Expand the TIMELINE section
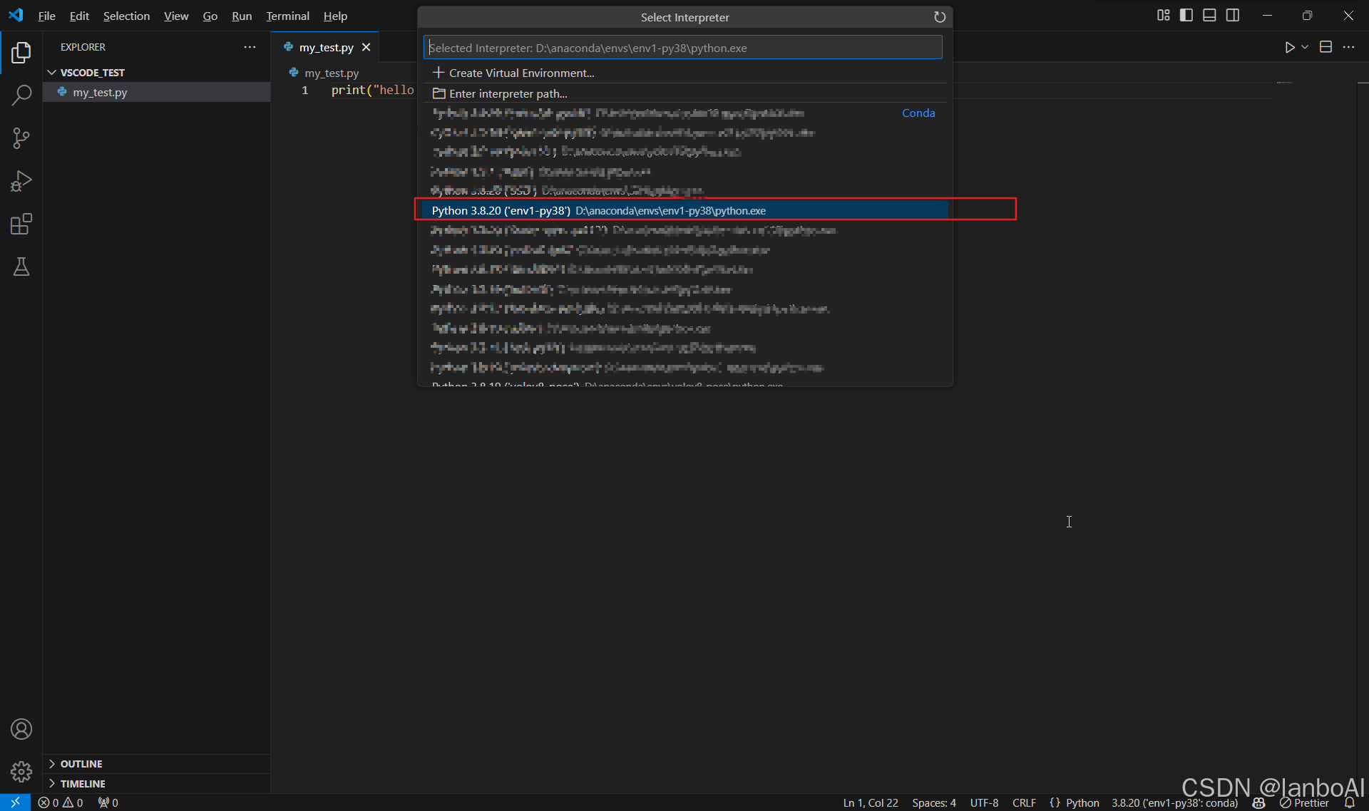This screenshot has width=1369, height=811. point(82,783)
